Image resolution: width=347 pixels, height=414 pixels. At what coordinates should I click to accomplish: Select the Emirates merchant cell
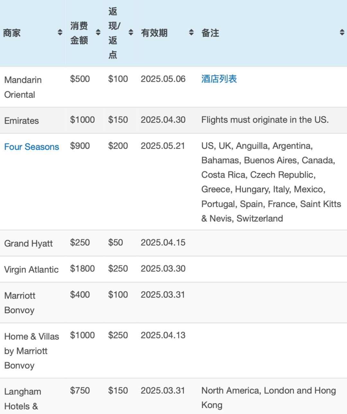pyautogui.click(x=22, y=121)
